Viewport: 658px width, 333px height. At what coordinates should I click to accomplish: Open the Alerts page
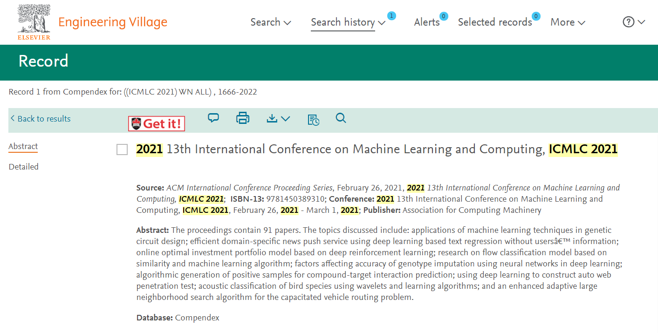(x=427, y=22)
